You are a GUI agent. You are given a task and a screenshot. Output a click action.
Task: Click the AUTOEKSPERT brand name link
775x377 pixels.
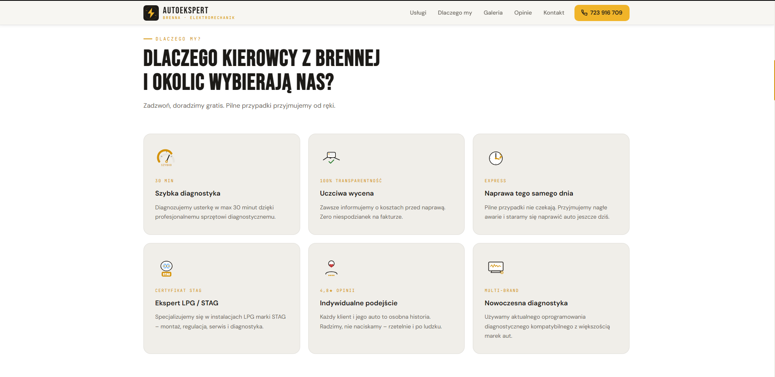click(x=186, y=10)
